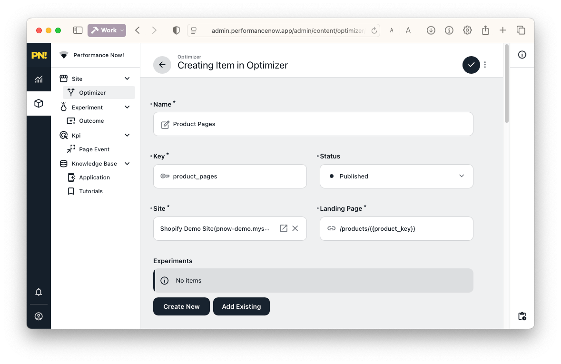Decrease text size with small A
Screen dimensions: 561x364
pos(392,30)
